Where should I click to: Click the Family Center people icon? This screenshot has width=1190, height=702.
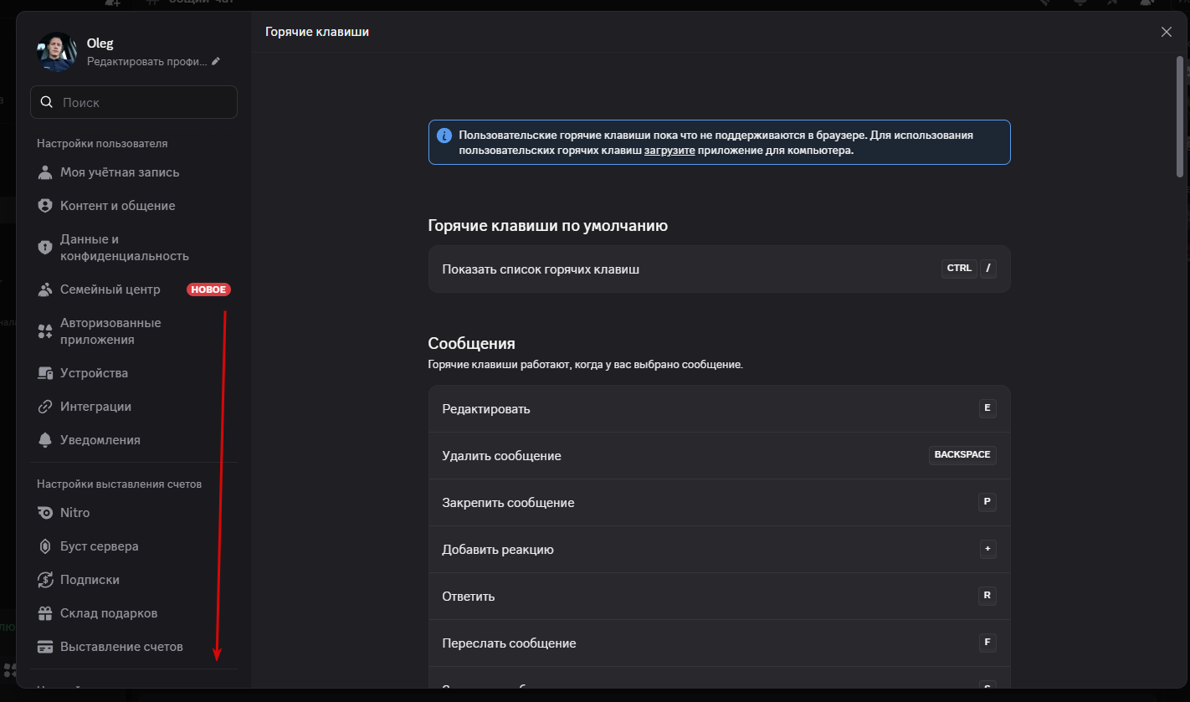[45, 290]
